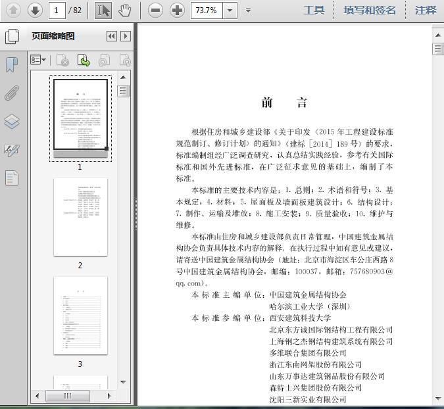Viewport: 444px width, 409px height.
Task: Open the Signatures panel in the sidebar
Action: click(x=12, y=150)
